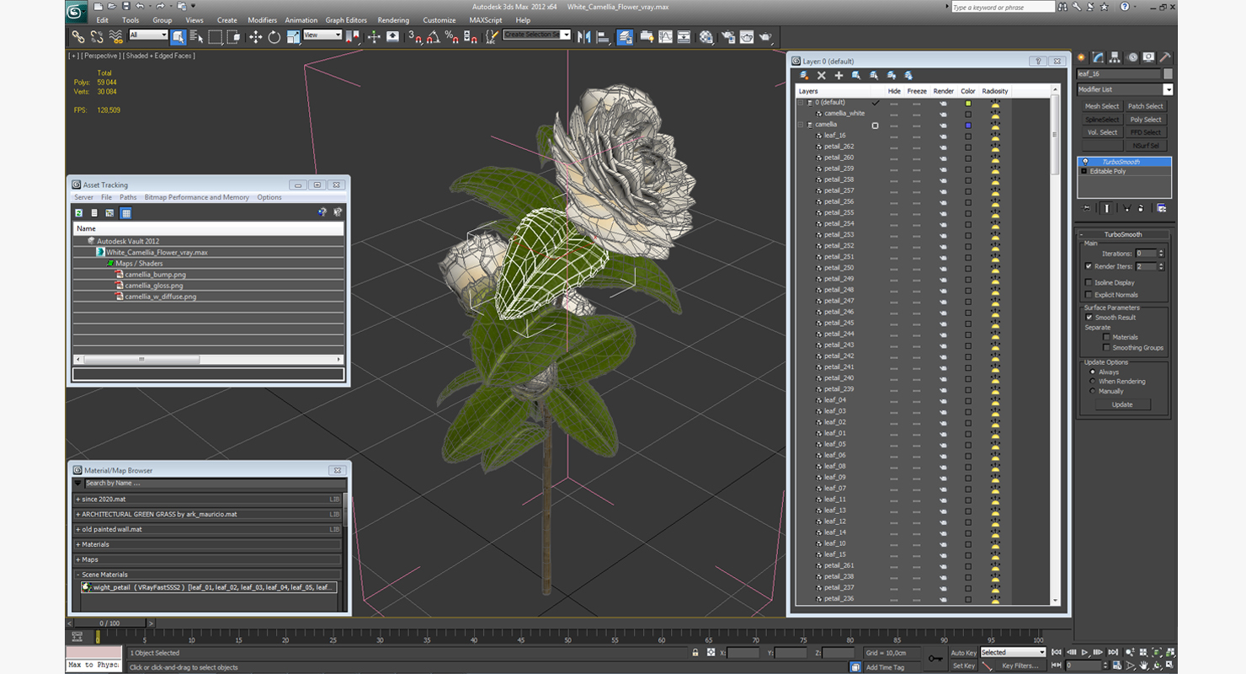Click the Auto Key button
Screen dimensions: 1246x674
click(x=963, y=652)
